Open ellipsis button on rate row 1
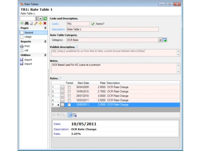 pyautogui.click(x=62, y=87)
